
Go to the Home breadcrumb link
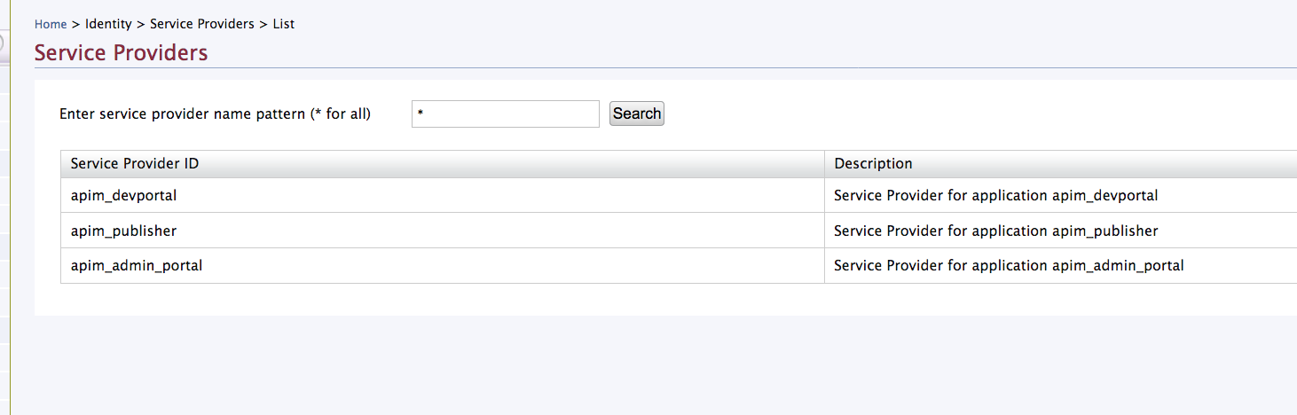(x=51, y=24)
